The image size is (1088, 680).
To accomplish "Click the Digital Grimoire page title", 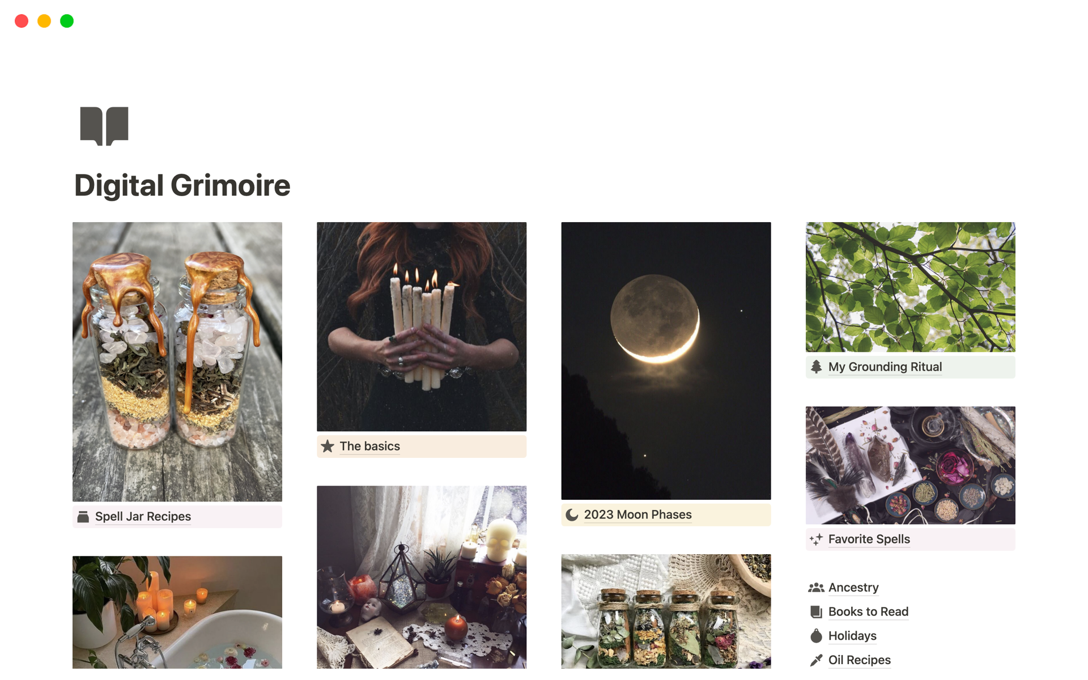I will [x=182, y=185].
